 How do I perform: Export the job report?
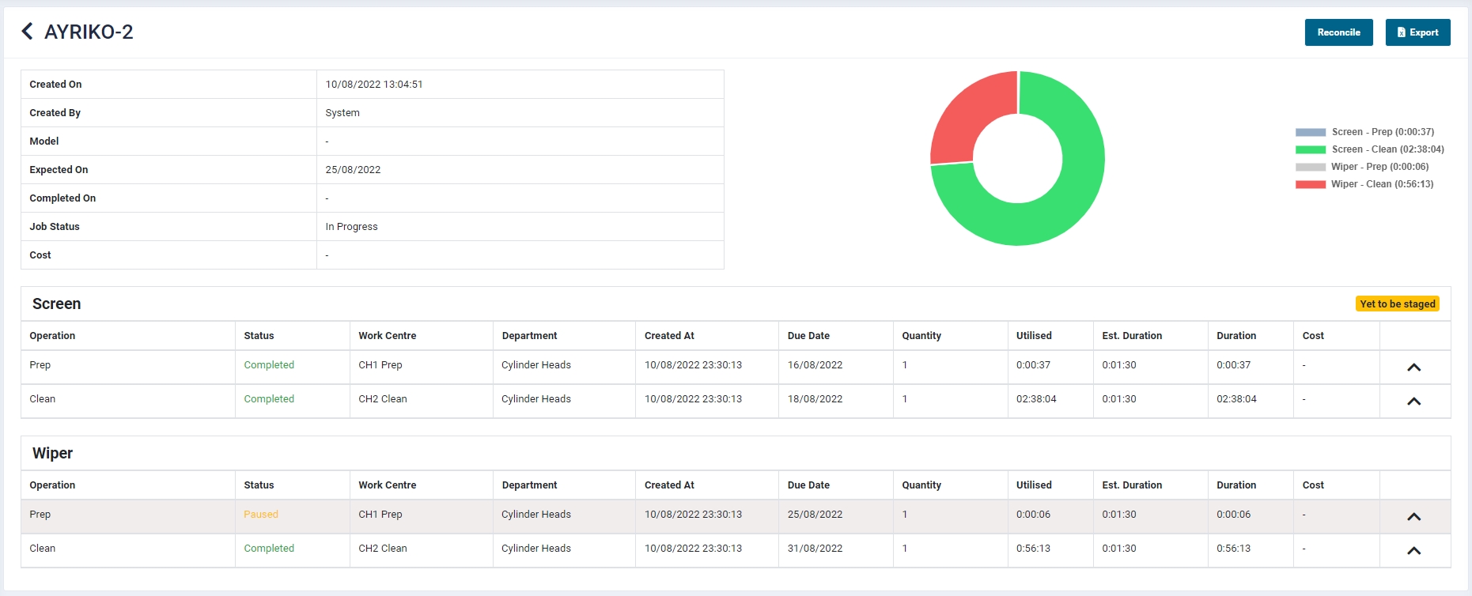click(x=1417, y=32)
